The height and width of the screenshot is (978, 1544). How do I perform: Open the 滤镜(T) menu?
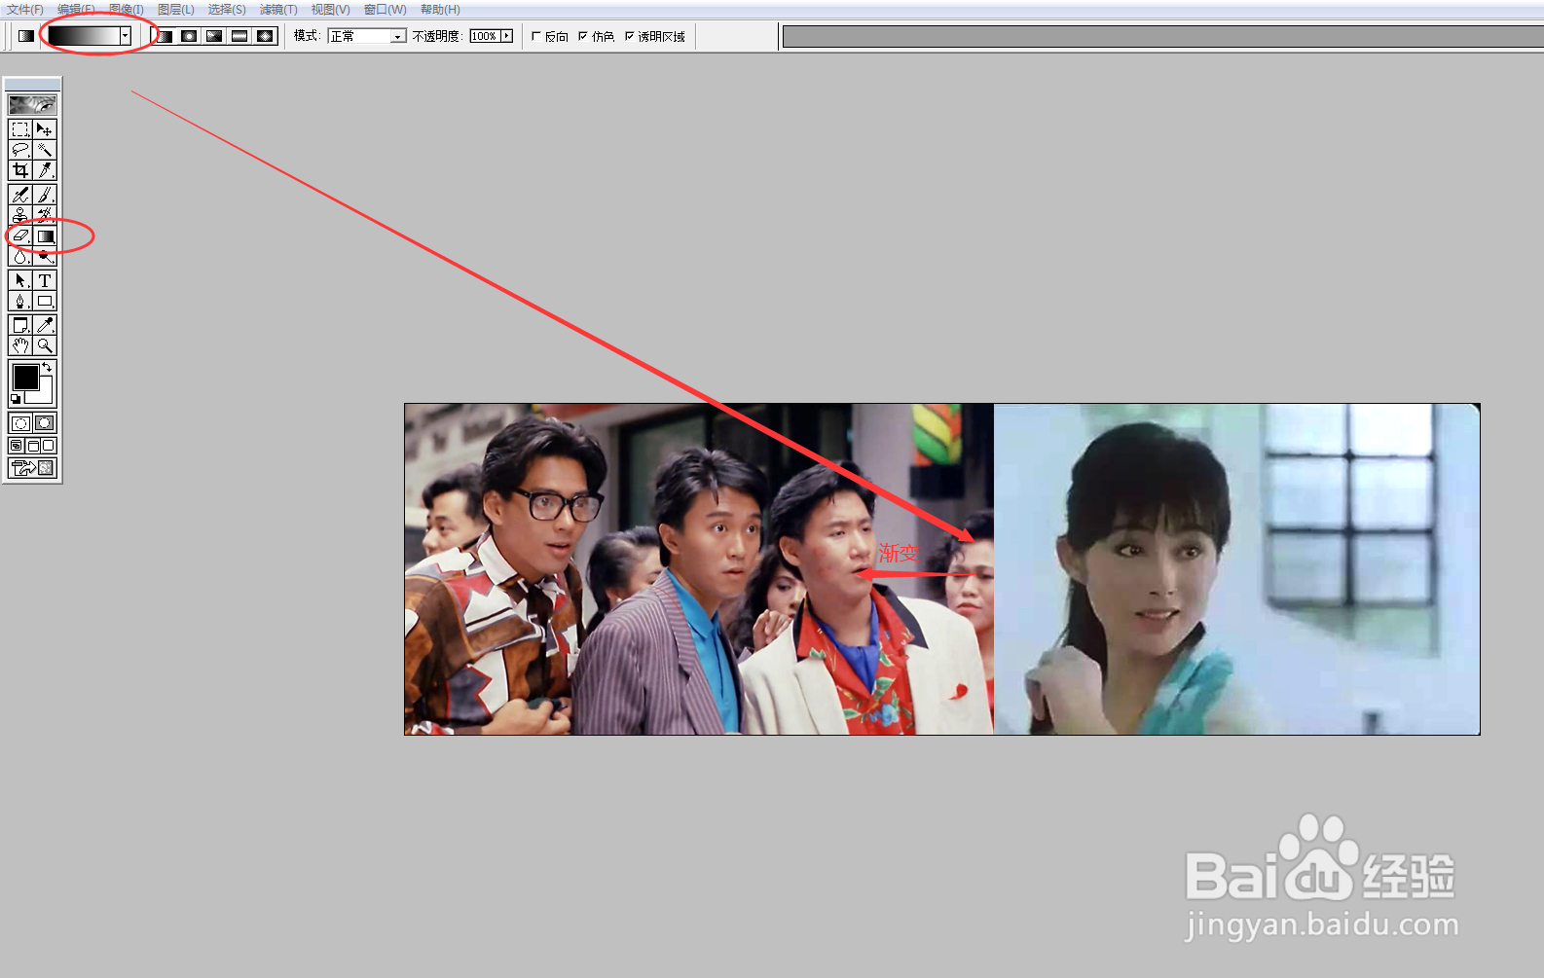(x=278, y=10)
